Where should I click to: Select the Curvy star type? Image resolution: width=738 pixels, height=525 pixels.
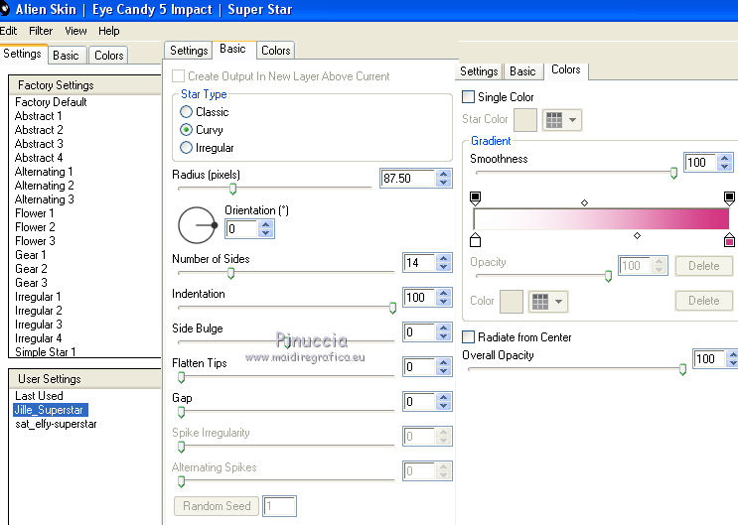coord(187,130)
